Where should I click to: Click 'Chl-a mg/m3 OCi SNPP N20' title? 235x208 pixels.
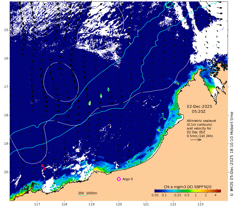[187, 187]
